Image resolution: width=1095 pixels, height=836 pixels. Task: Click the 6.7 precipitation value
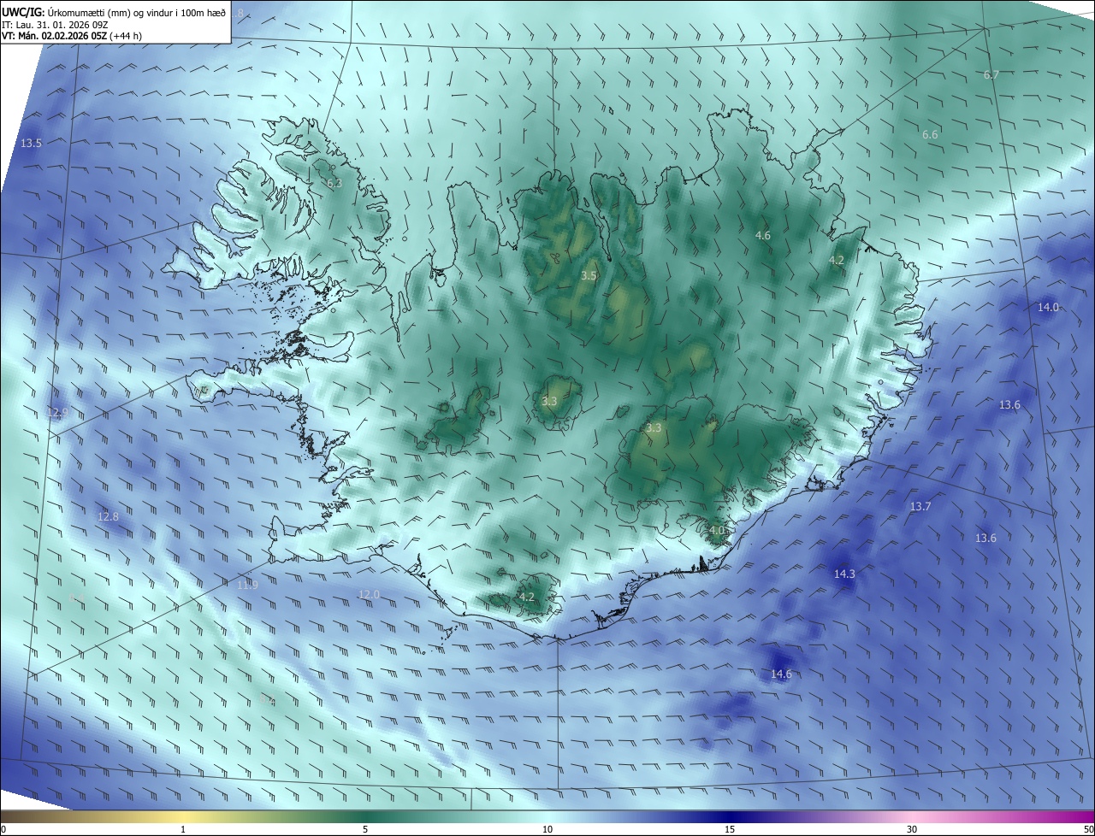pyautogui.click(x=991, y=75)
